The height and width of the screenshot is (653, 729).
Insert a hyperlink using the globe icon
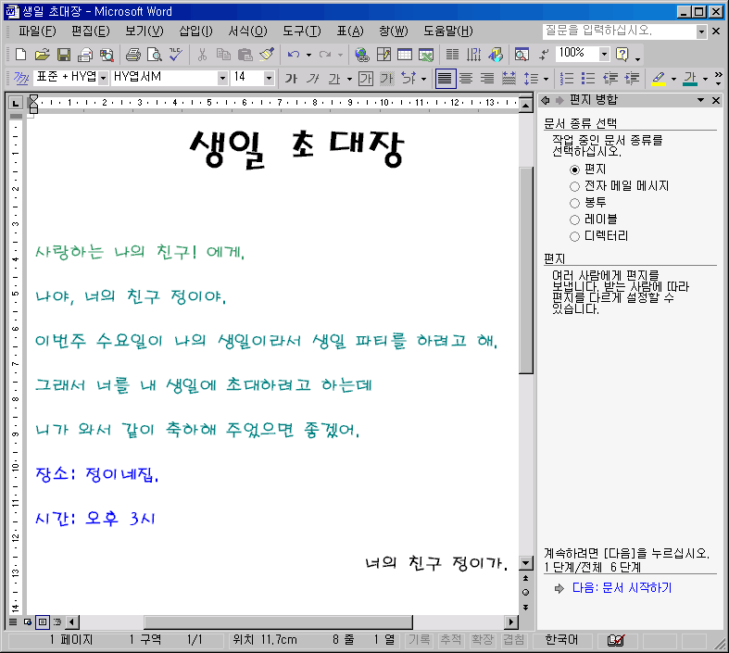[361, 55]
